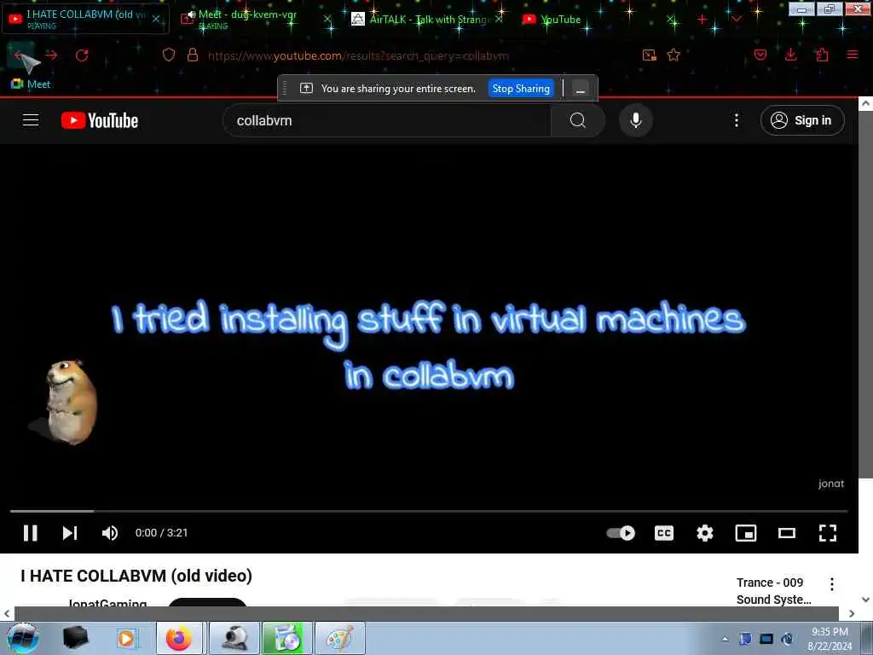Open options for Trance - 009 video
The height and width of the screenshot is (655, 873).
point(832,583)
